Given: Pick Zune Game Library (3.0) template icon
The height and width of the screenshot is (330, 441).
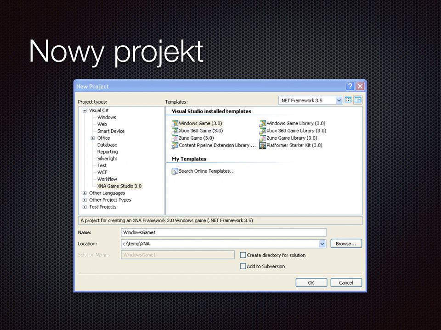Looking at the screenshot, I should (x=262, y=138).
